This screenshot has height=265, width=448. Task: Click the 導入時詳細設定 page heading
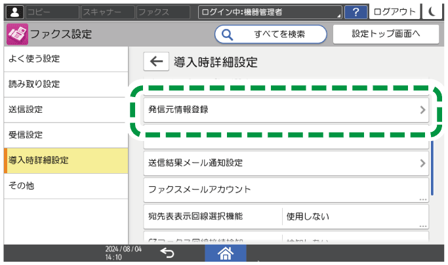coord(215,62)
